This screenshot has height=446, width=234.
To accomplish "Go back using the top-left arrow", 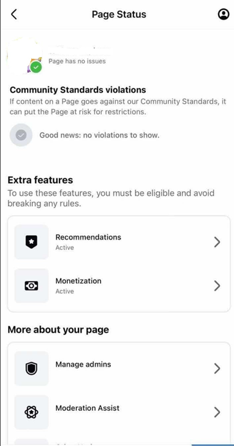I will pos(14,14).
